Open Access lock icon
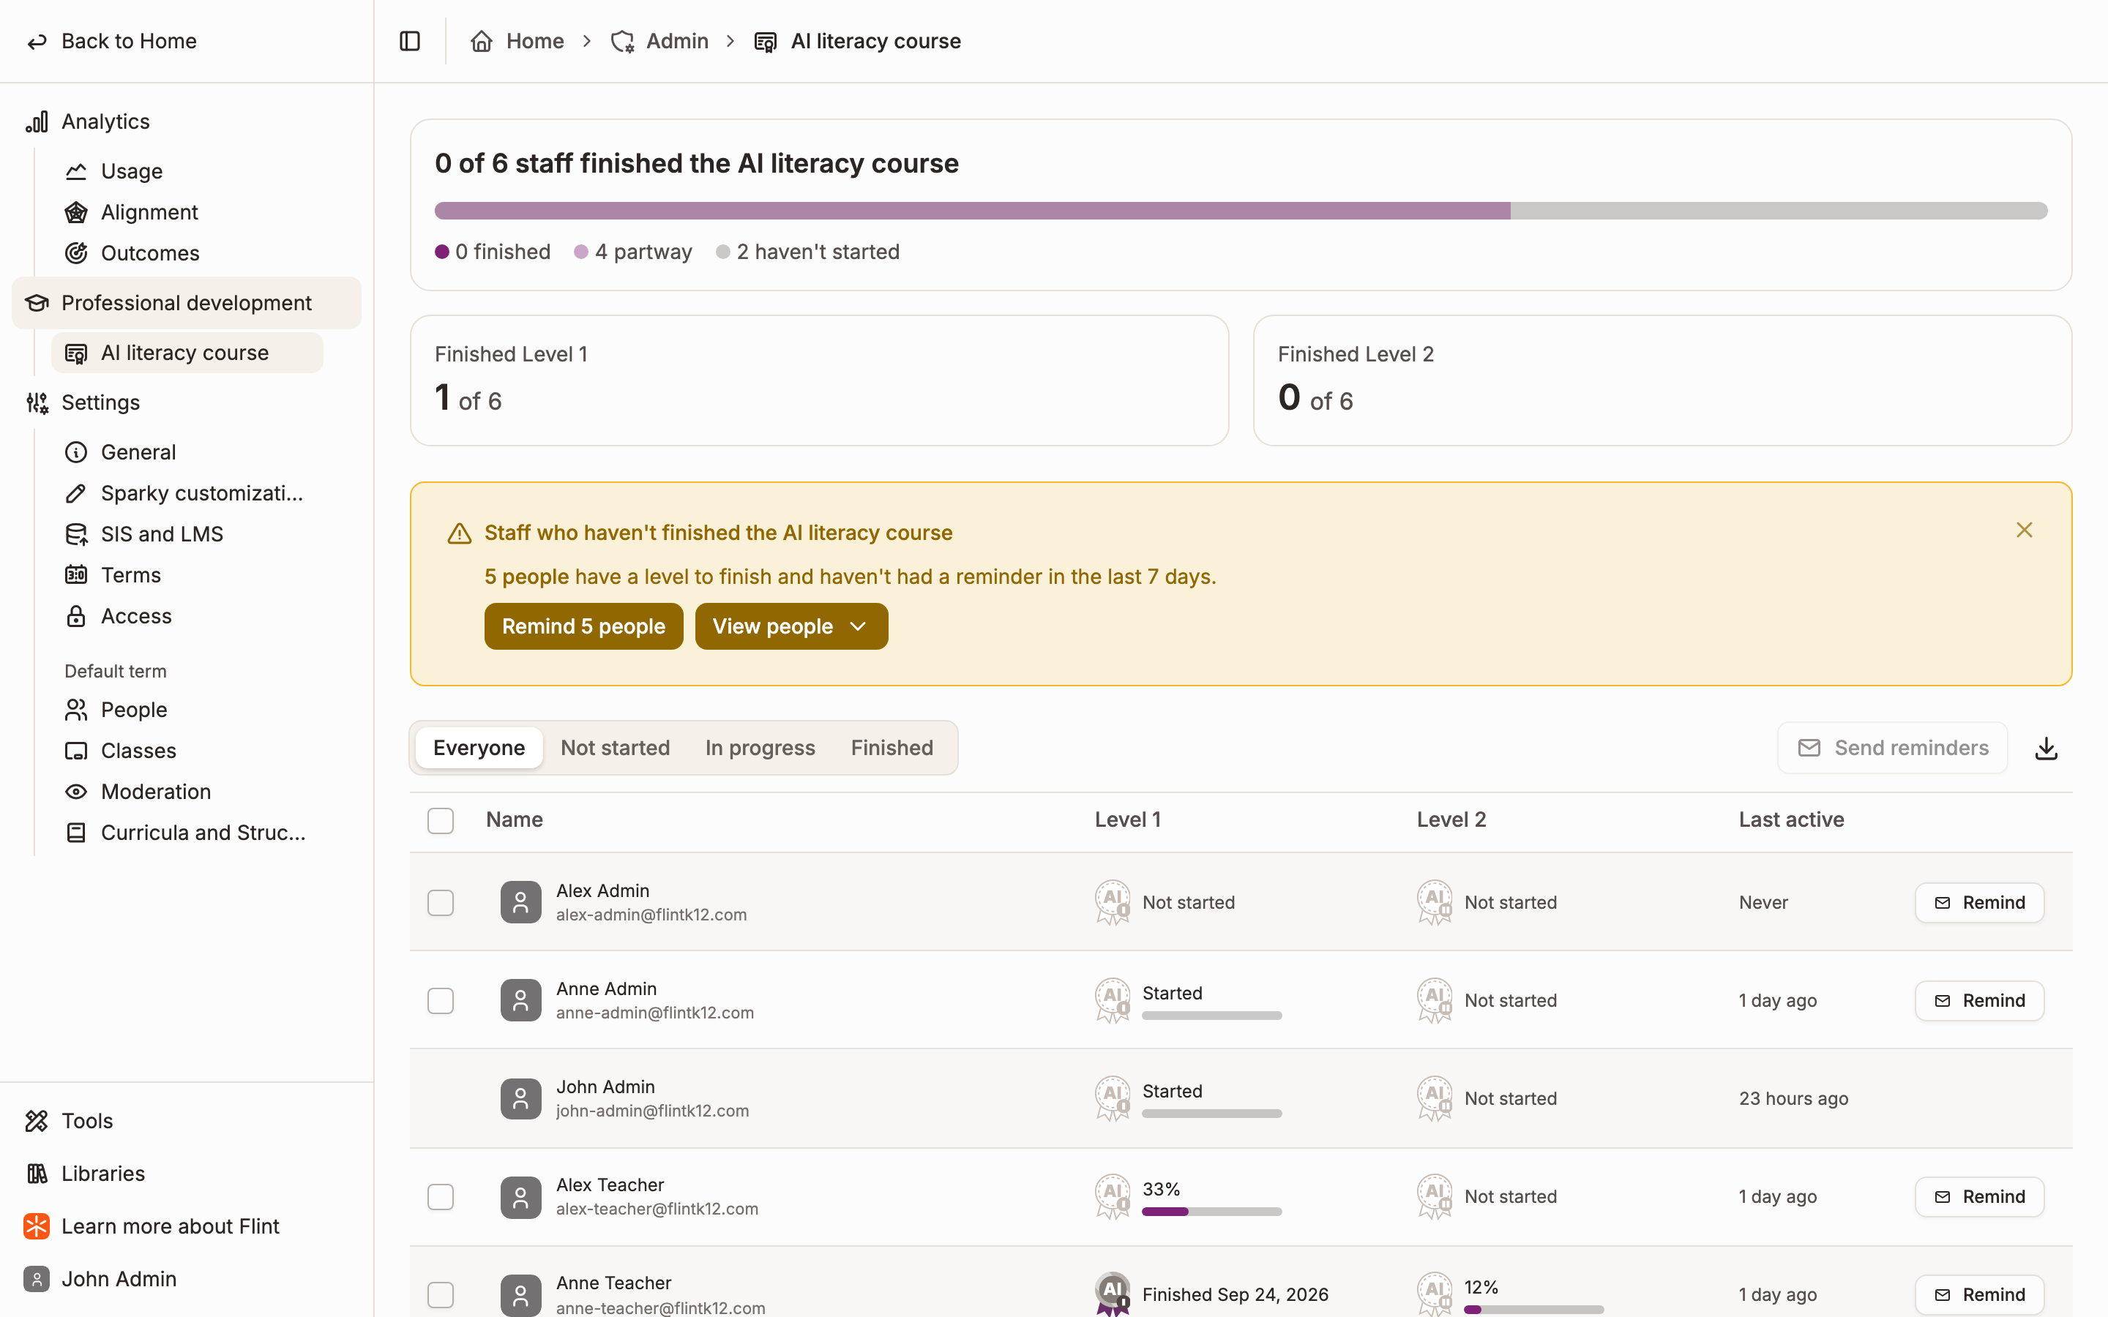This screenshot has height=1317, width=2108. pyautogui.click(x=76, y=616)
